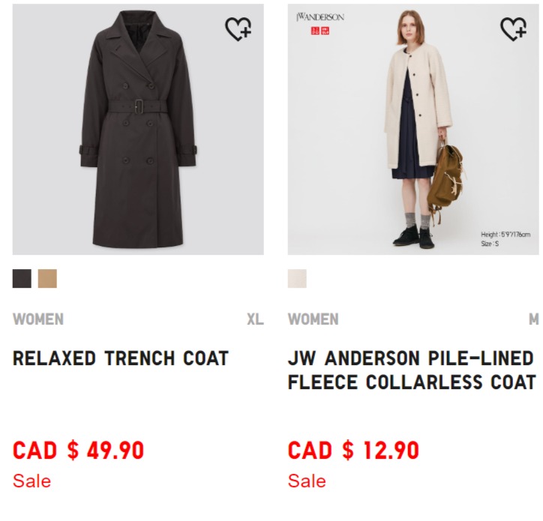Click Sale label under trench coat
The image size is (543, 521).
click(x=31, y=481)
